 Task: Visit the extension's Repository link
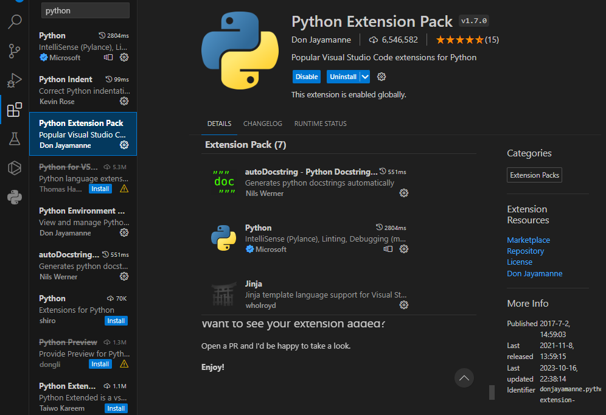pyautogui.click(x=525, y=251)
